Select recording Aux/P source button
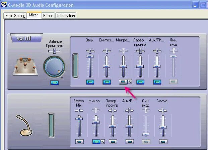The height and width of the screenshot is (150, 208). coord(130,142)
